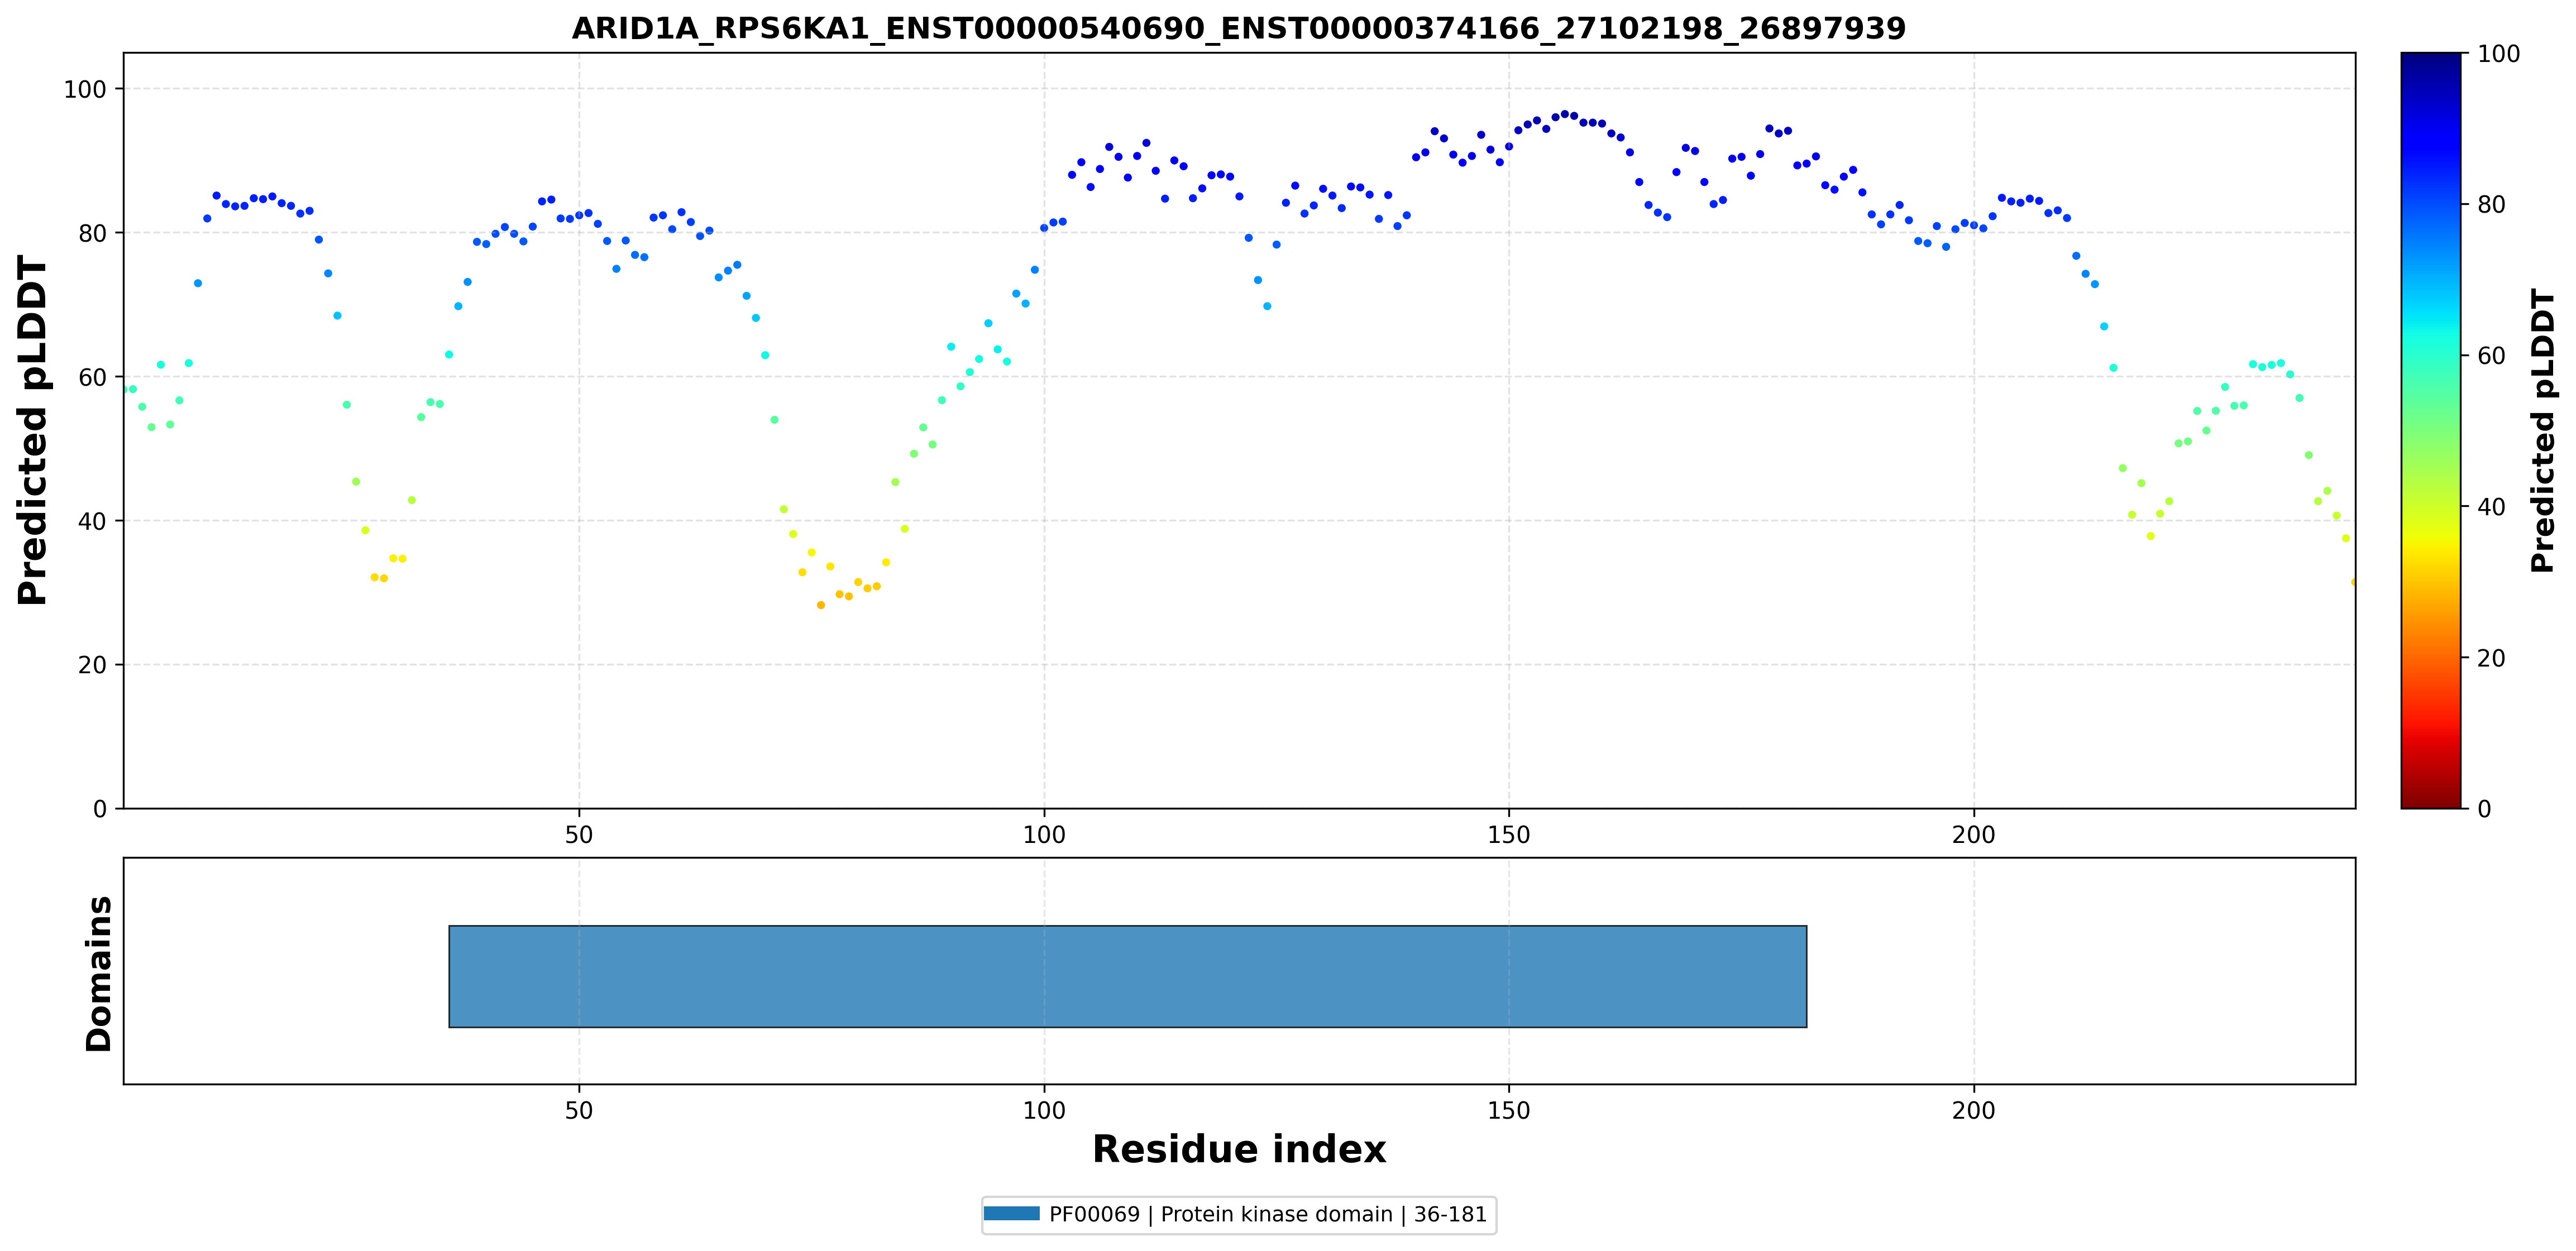Click the blue Protein kinase domain bar

(x=1127, y=976)
